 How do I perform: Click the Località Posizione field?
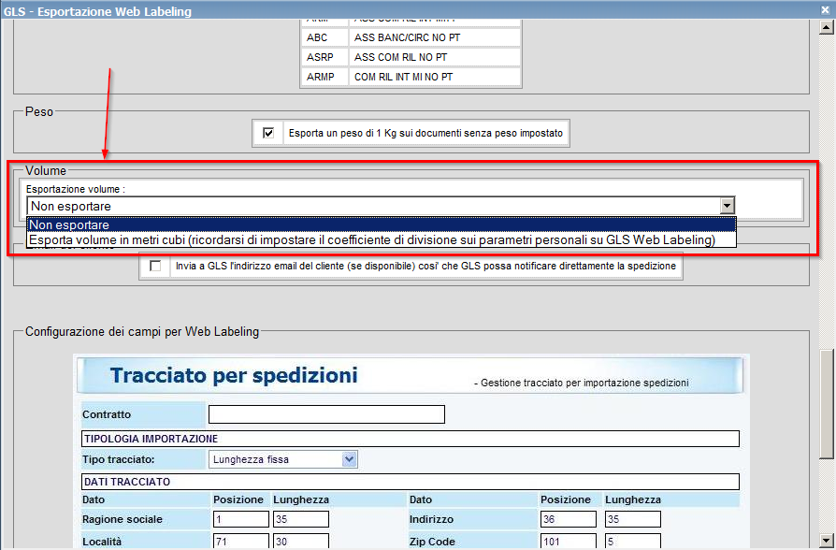click(x=240, y=542)
